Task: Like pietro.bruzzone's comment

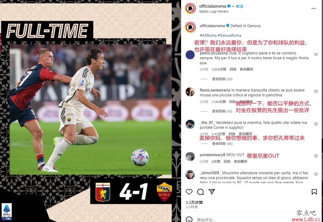Action: [x=316, y=55]
